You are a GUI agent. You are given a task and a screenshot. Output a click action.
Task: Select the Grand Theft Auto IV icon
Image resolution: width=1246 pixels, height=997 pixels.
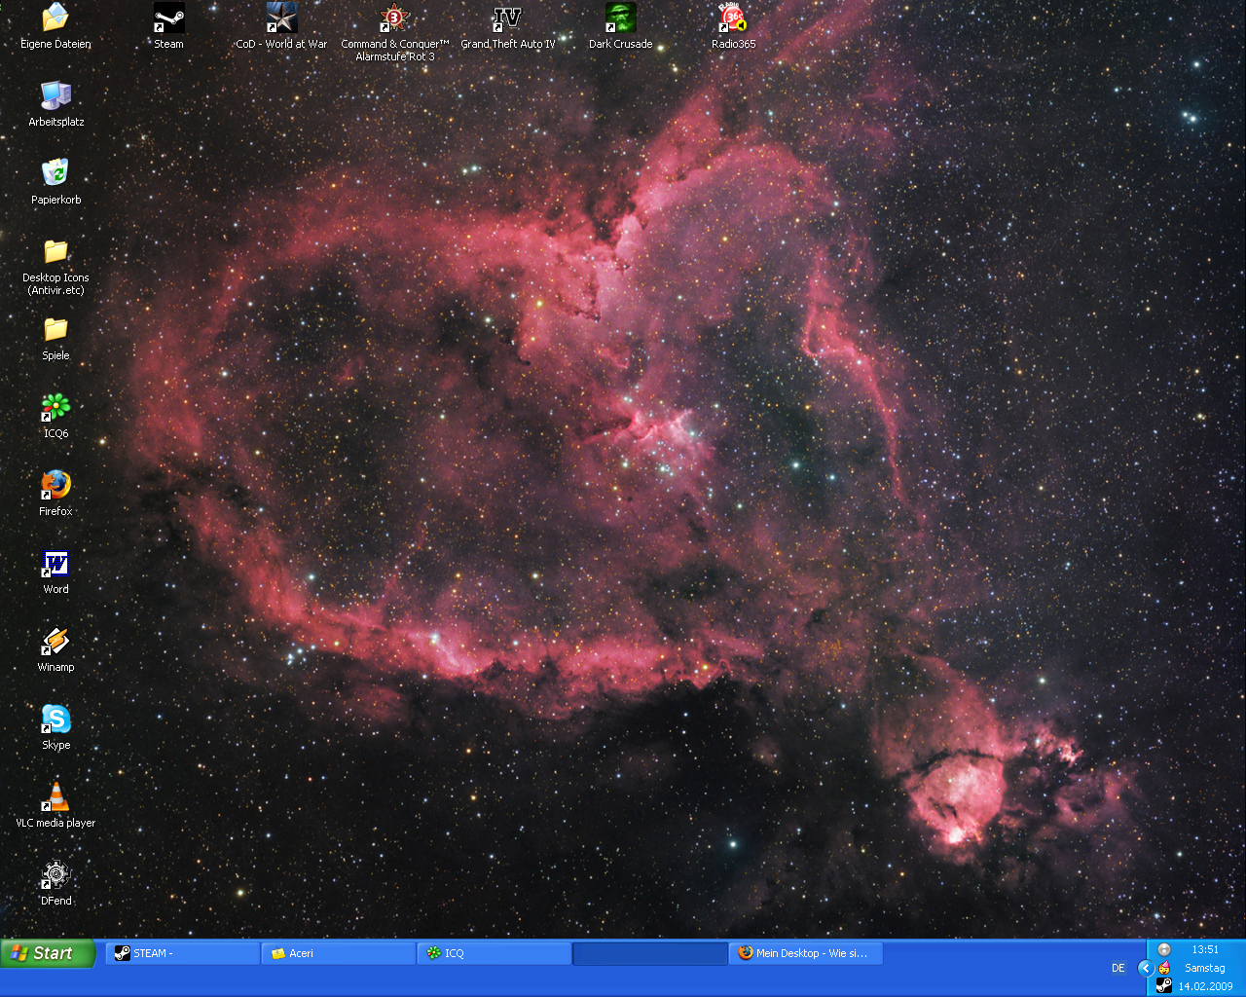pos(507,18)
